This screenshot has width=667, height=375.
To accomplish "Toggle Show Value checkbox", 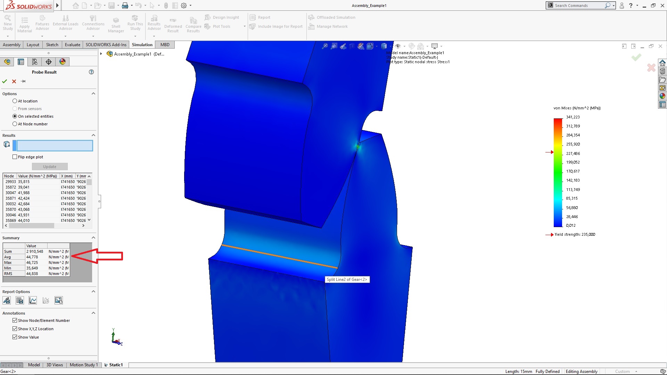I will (x=15, y=337).
